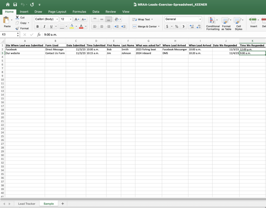Image resolution: width=266 pixels, height=208 pixels.
Task: Align cell text right
Action: click(109, 26)
